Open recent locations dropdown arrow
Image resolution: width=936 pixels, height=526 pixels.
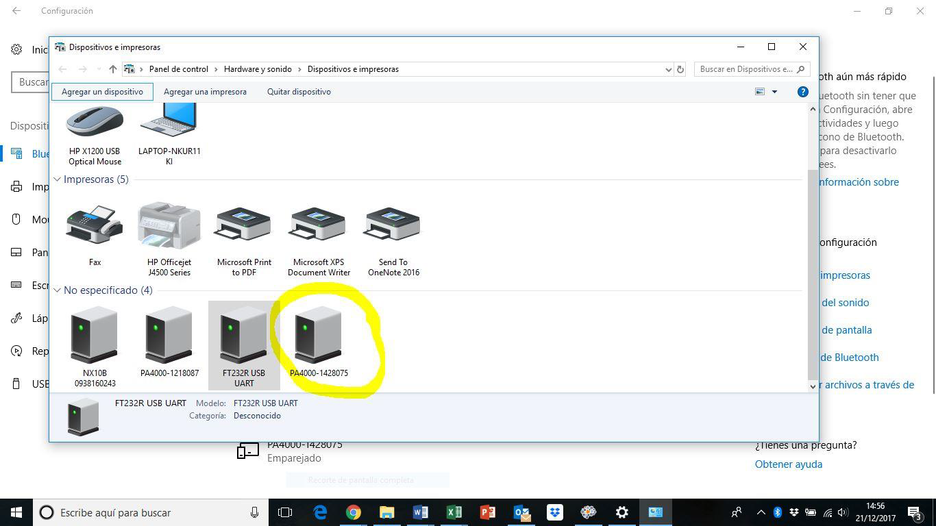pos(99,69)
